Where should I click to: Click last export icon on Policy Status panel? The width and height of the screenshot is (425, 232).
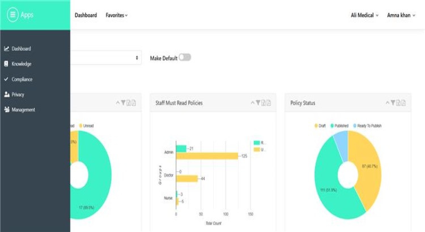point(404,103)
